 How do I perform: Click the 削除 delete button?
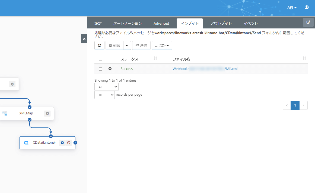pyautogui.click(x=114, y=45)
